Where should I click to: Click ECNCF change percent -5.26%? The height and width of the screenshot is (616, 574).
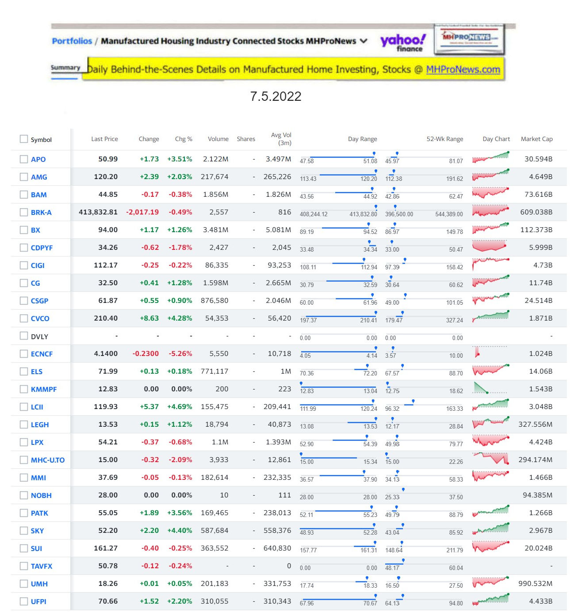tap(180, 353)
